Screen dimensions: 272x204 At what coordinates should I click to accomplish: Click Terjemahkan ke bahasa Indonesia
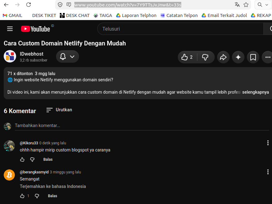53,186
